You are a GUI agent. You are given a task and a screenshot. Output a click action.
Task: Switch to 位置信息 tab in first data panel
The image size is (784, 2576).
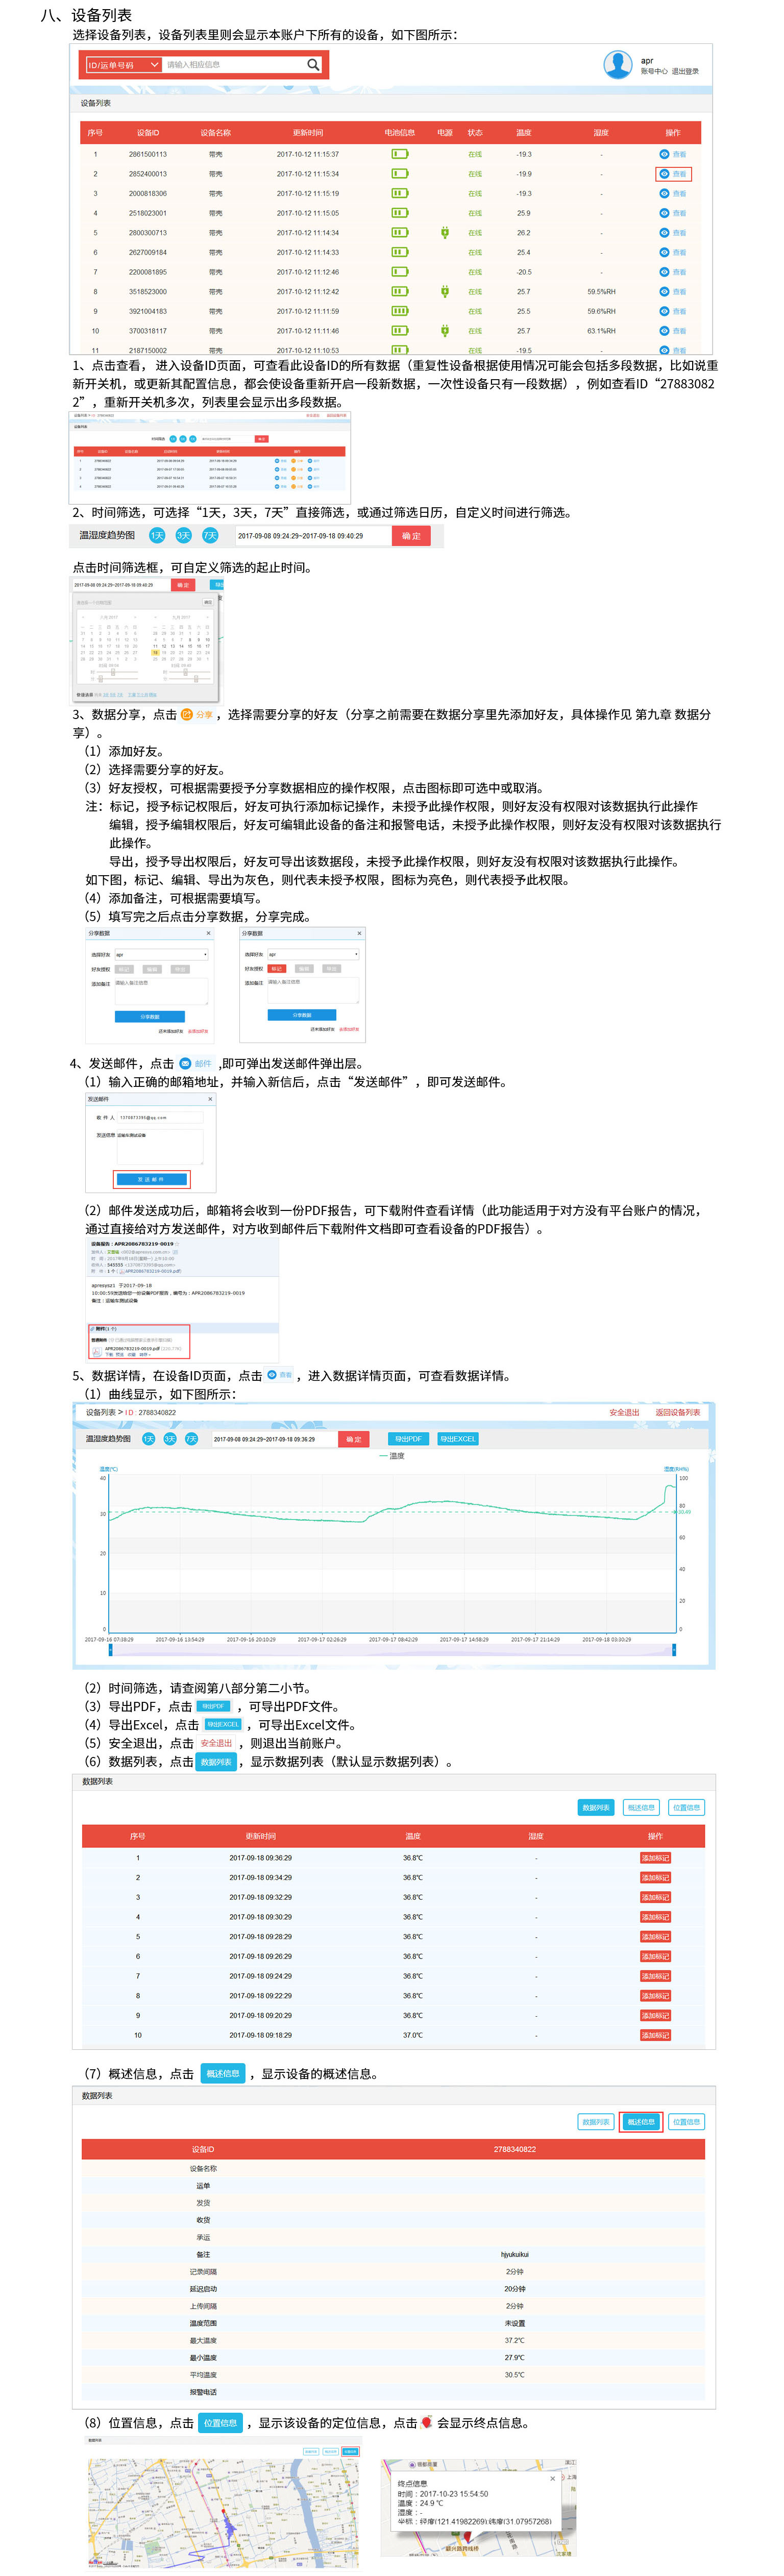click(x=686, y=1807)
